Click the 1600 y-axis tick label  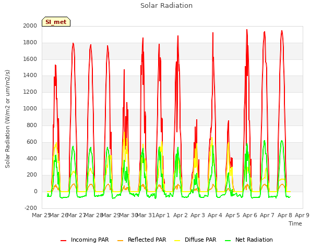coord(30,59)
